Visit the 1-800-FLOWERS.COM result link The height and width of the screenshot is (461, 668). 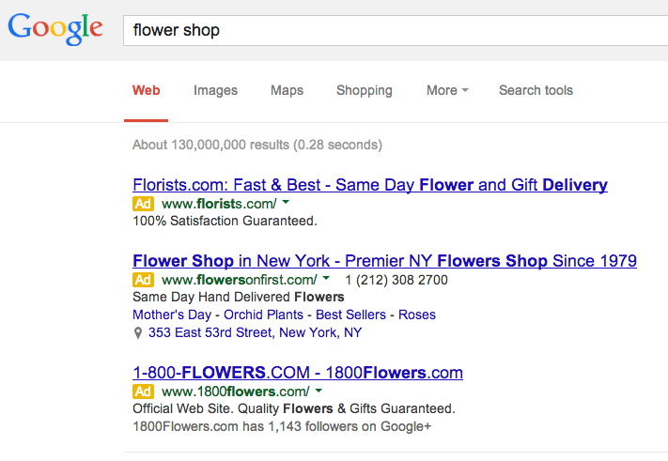pos(298,373)
